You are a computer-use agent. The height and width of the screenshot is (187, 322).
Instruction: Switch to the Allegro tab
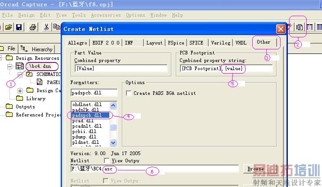click(x=78, y=43)
